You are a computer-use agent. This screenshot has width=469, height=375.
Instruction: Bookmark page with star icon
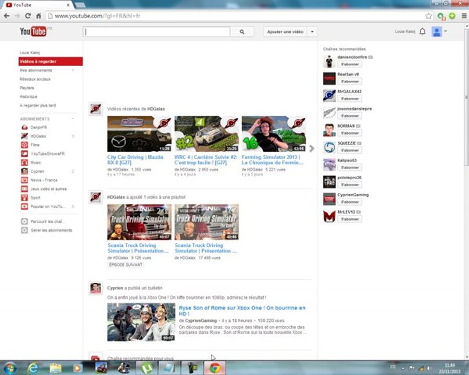429,16
